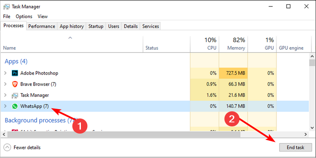Click the vertical scrollbar down arrow
The height and width of the screenshot is (158, 316).
click(x=312, y=128)
